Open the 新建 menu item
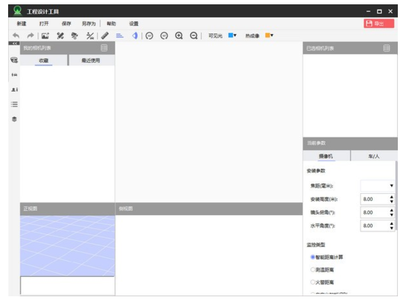 click(22, 24)
